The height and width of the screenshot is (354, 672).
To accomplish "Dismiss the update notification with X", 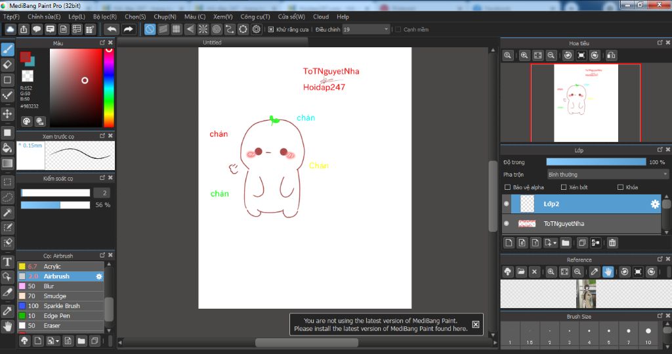I will pos(476,324).
